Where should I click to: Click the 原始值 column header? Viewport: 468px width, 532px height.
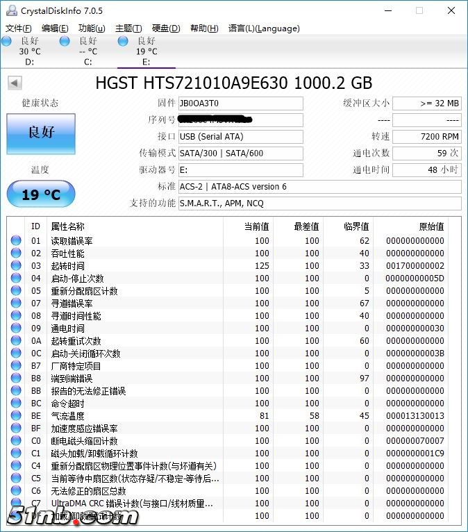410,226
